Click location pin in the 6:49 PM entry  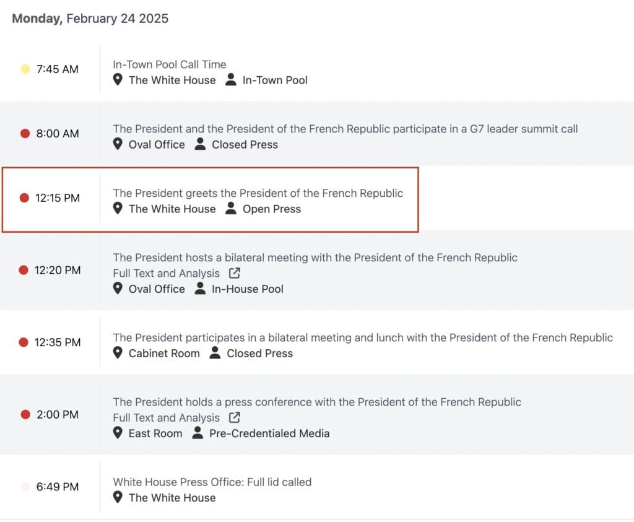coord(118,497)
